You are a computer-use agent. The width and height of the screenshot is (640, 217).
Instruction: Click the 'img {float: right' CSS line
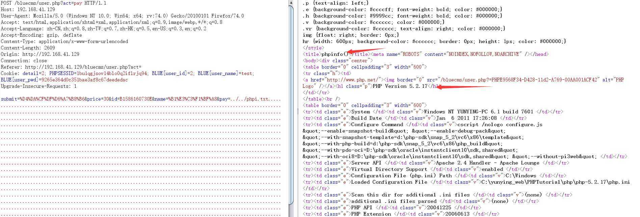351,35
